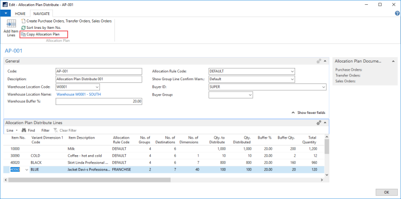
Task: Click the Total Quantity column header
Action: 309,140
